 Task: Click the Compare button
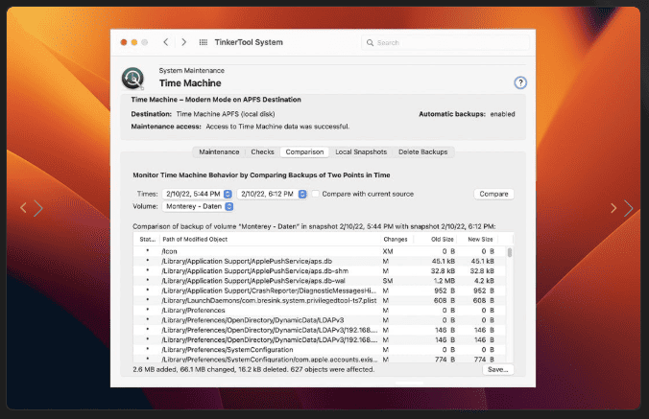point(493,194)
